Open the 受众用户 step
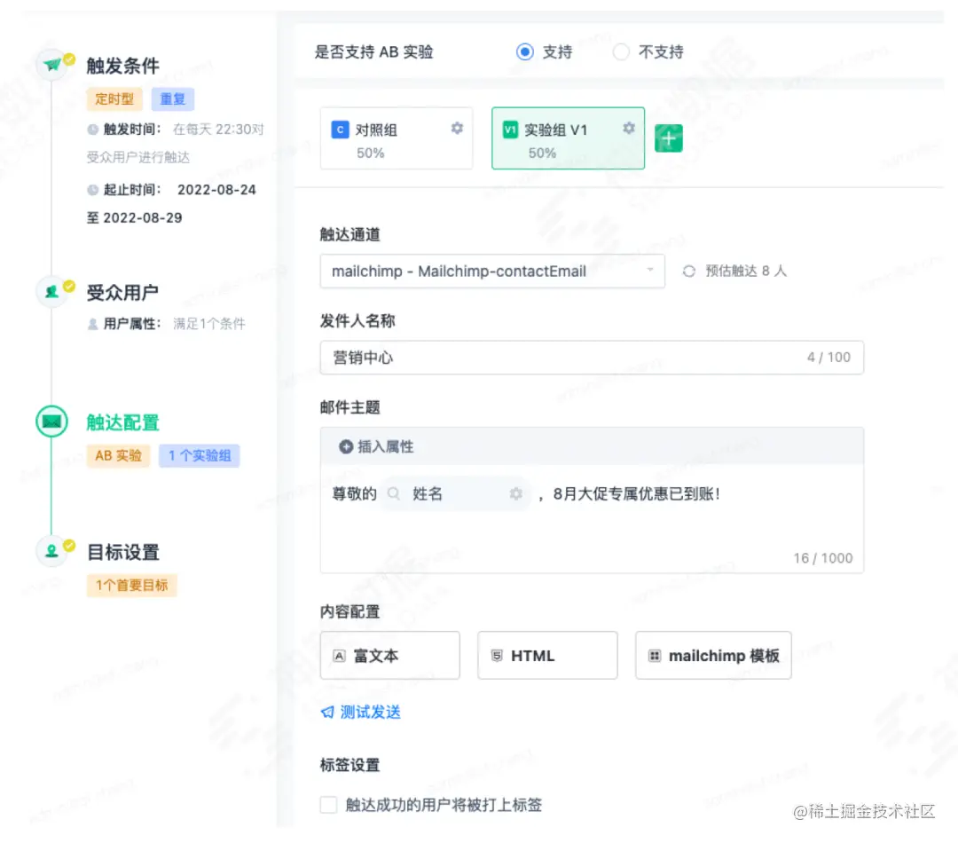 pos(122,292)
